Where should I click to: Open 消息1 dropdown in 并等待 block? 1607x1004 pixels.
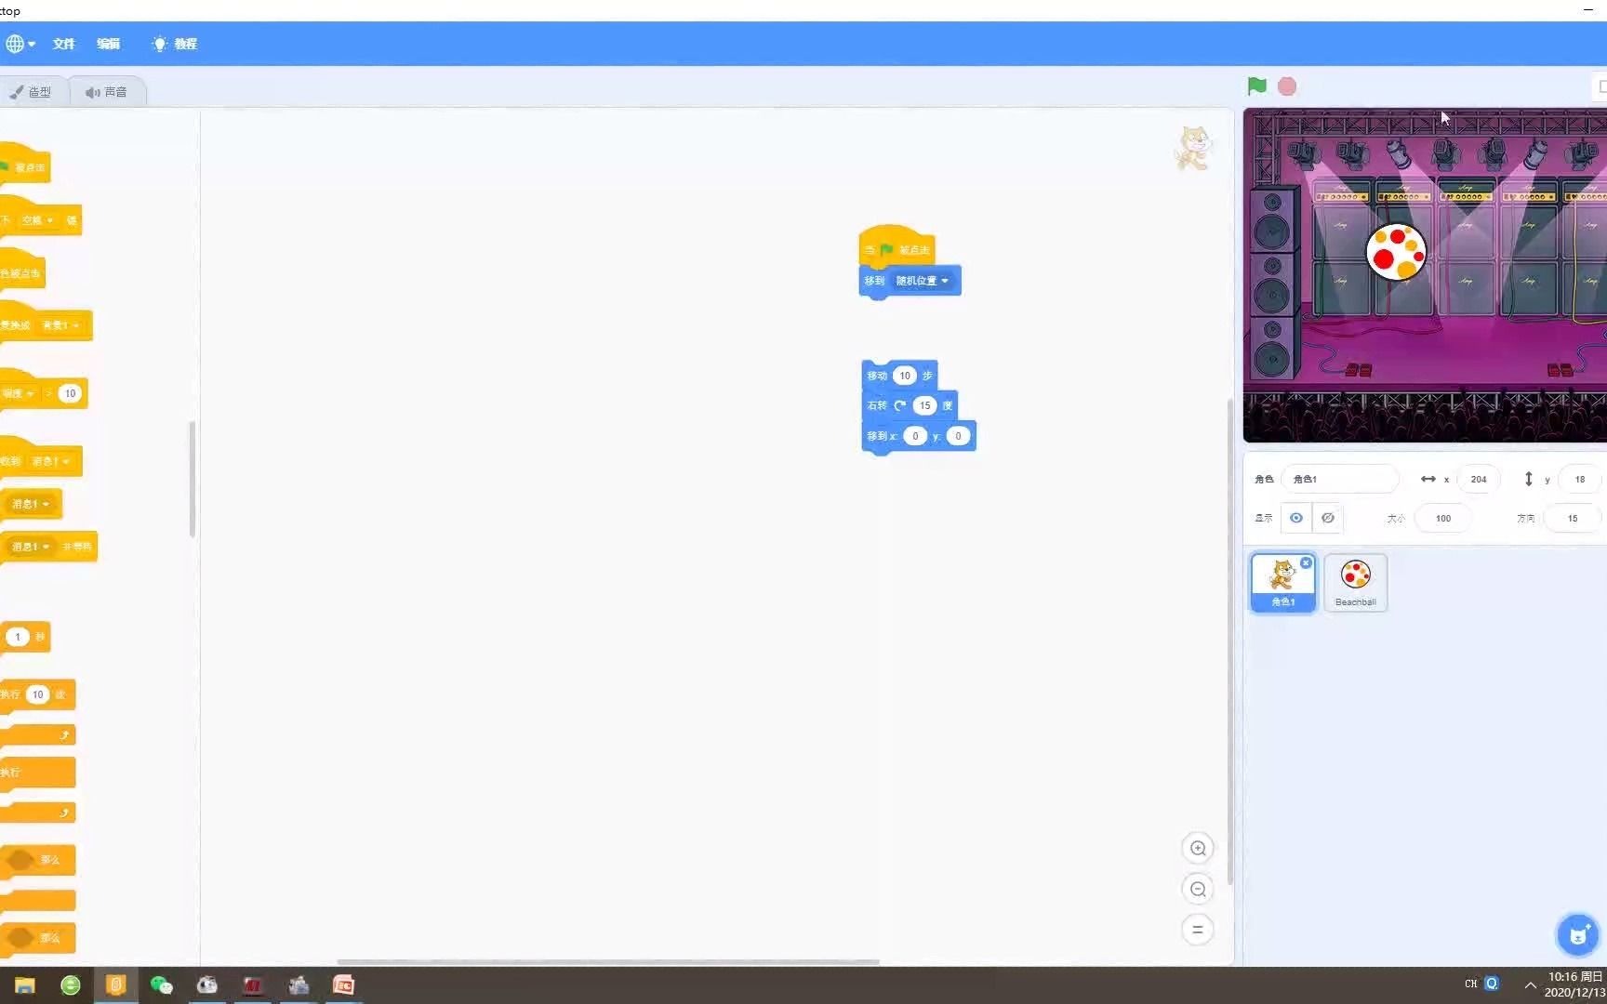[x=30, y=547]
